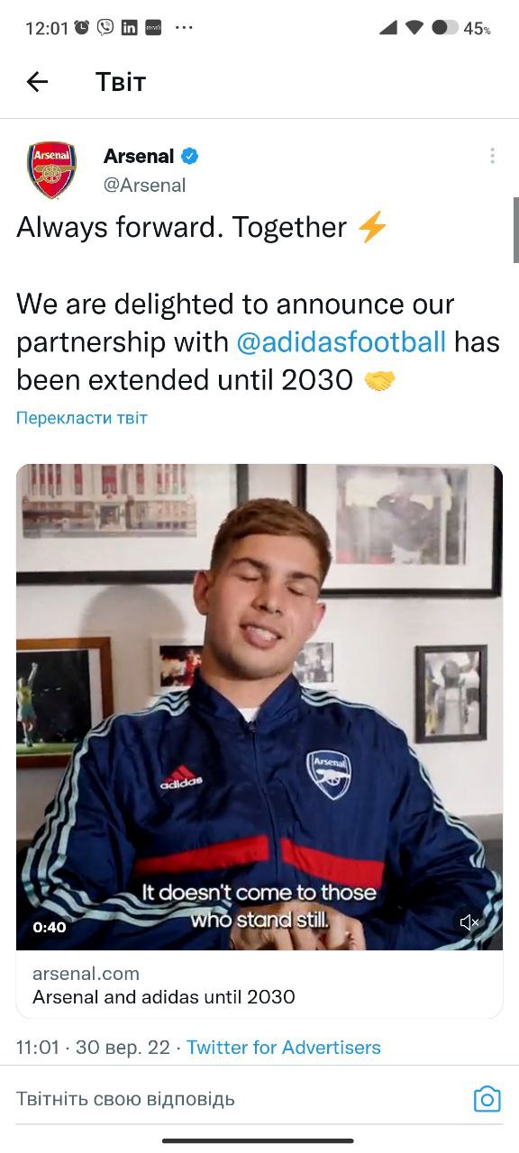The width and height of the screenshot is (519, 1153).
Task: Open Arsenal profile avatar crest
Action: pyautogui.click(x=51, y=169)
